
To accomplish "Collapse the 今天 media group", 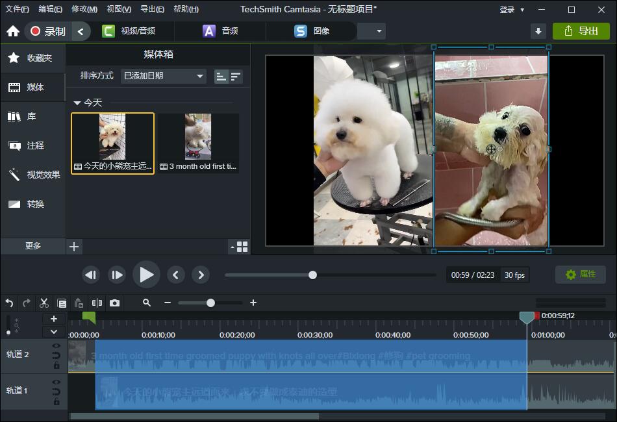I will 78,103.
